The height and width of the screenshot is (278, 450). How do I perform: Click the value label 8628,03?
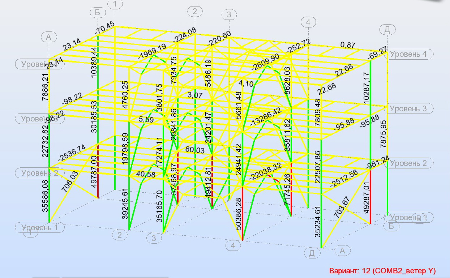click(287, 80)
